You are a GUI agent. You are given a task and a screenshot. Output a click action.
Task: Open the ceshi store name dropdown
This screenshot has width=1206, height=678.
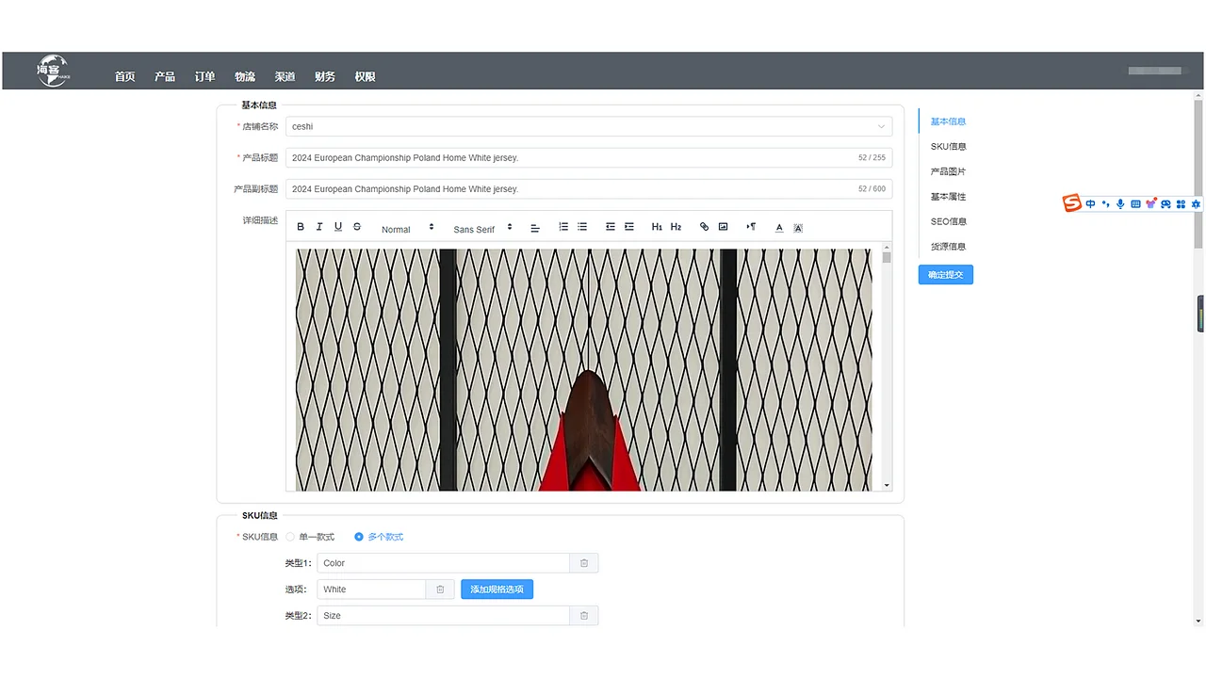879,126
